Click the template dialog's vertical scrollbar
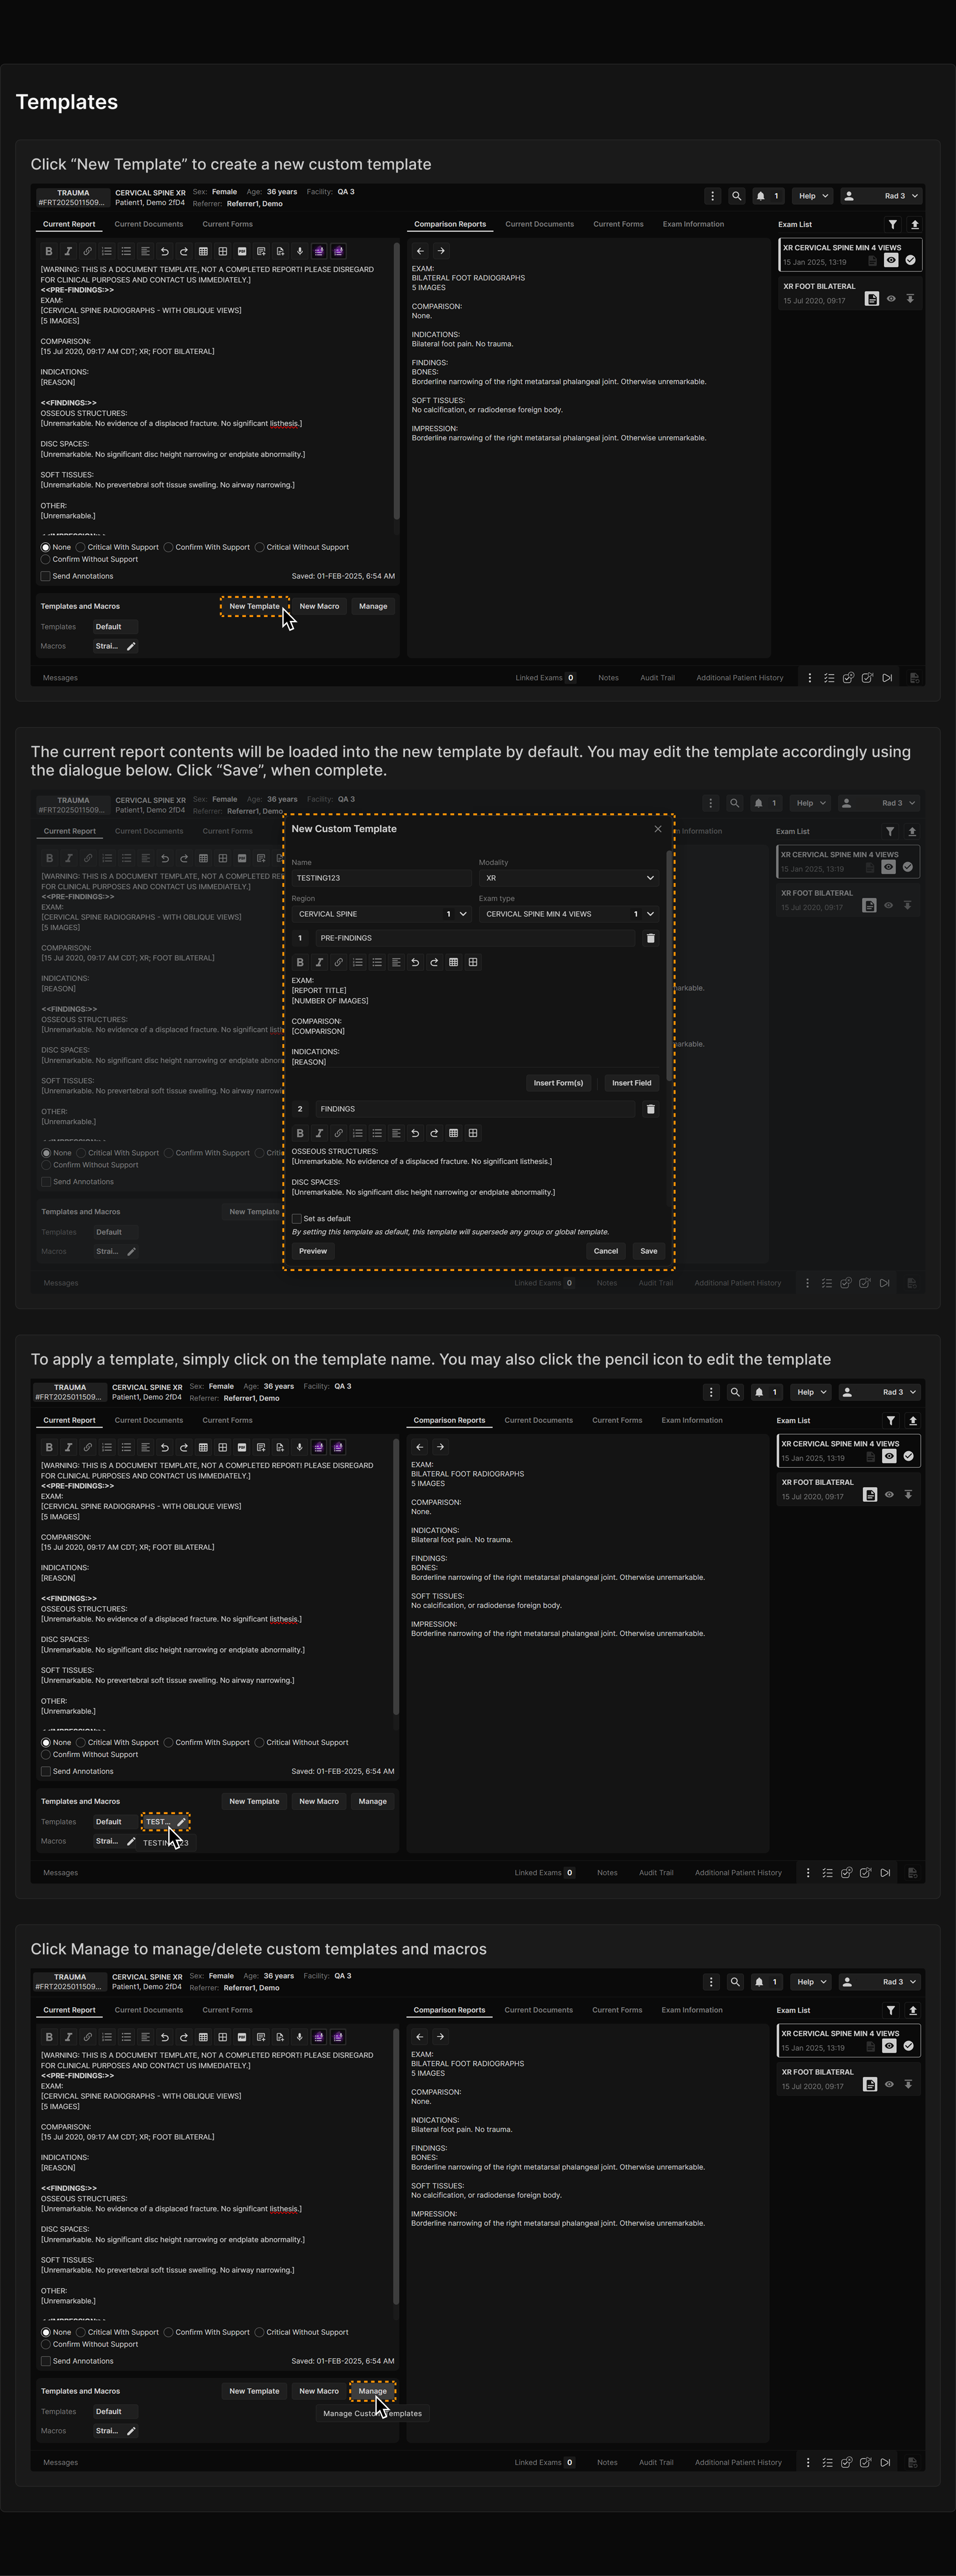 coord(669,965)
